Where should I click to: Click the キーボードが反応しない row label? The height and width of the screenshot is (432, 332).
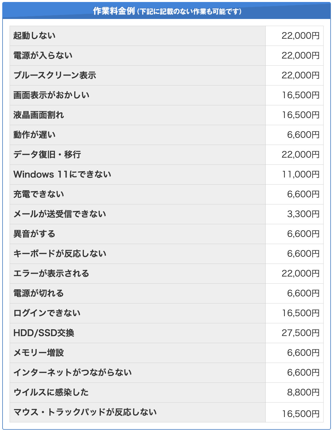tap(60, 254)
